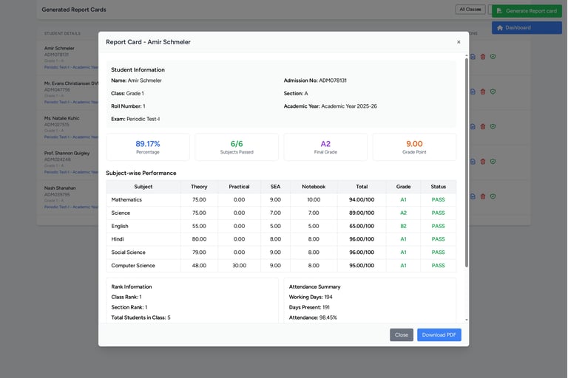Click the Working Days: 194 entry
Viewport: 568px width, 378px height.
pyautogui.click(x=311, y=297)
